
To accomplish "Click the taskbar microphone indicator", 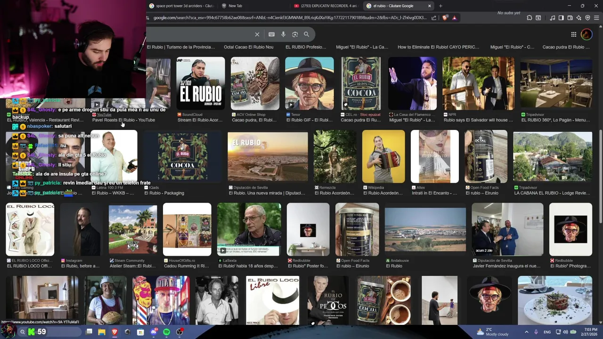I will pyautogui.click(x=536, y=332).
